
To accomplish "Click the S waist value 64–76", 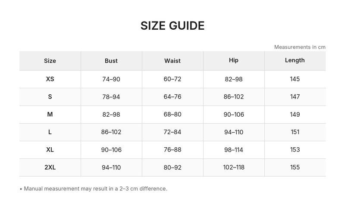I will pos(172,97).
